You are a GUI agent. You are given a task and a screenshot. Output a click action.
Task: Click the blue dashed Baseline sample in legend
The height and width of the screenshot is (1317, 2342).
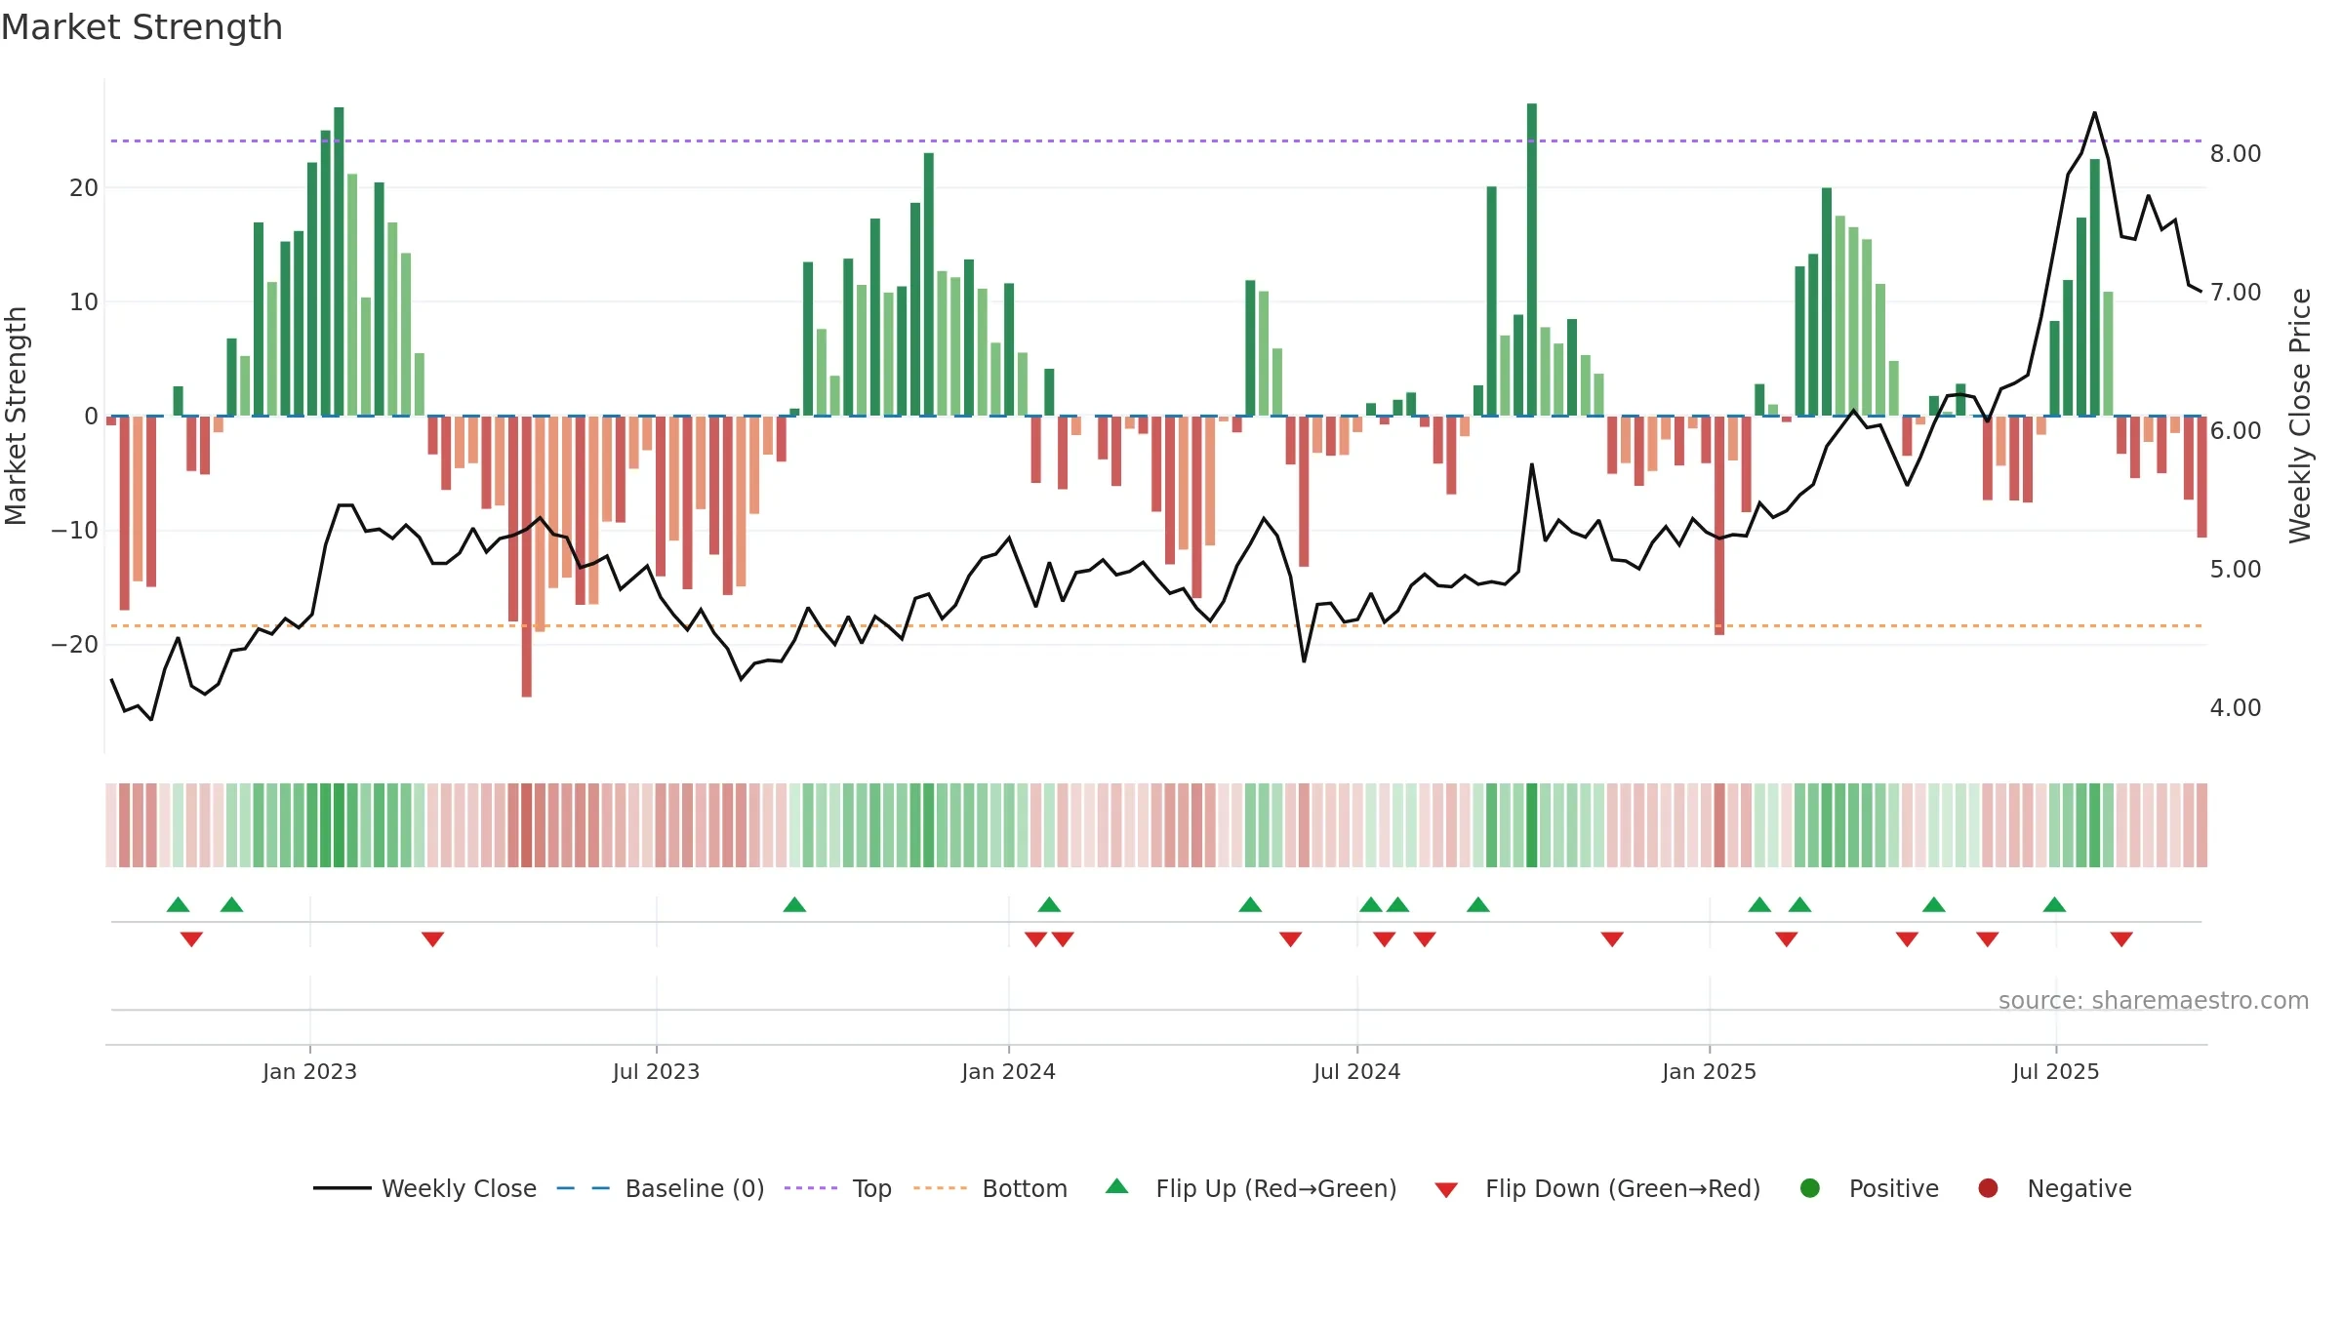point(584,1188)
